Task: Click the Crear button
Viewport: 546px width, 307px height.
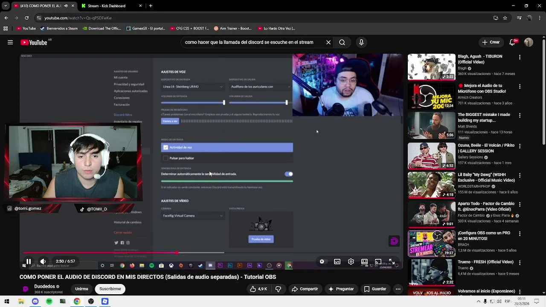Action: pyautogui.click(x=491, y=42)
